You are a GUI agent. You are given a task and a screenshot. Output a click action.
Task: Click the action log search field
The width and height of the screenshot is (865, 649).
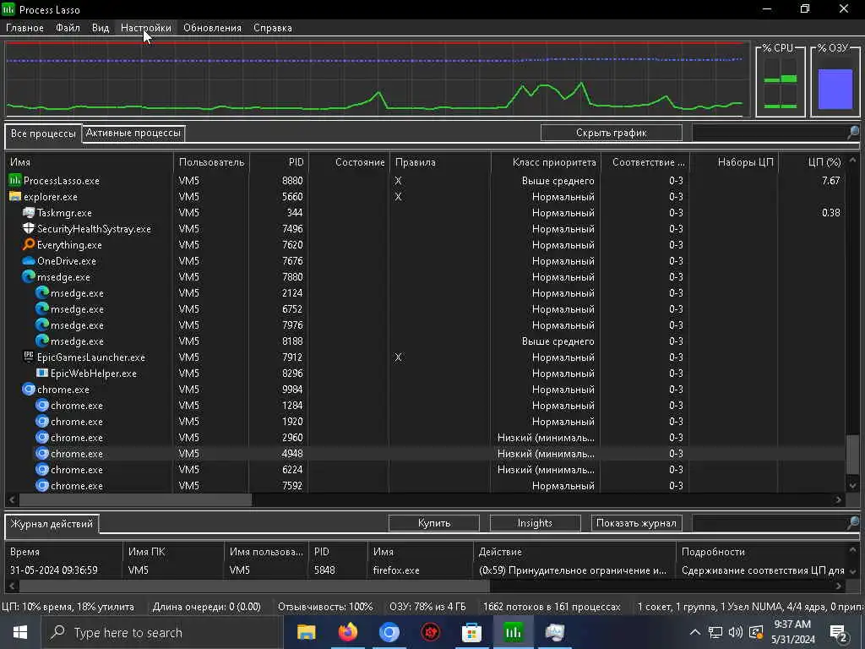tap(770, 522)
